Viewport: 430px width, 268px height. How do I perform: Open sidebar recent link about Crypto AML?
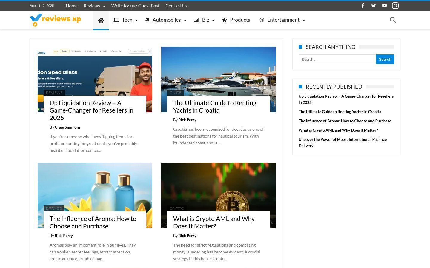point(338,130)
